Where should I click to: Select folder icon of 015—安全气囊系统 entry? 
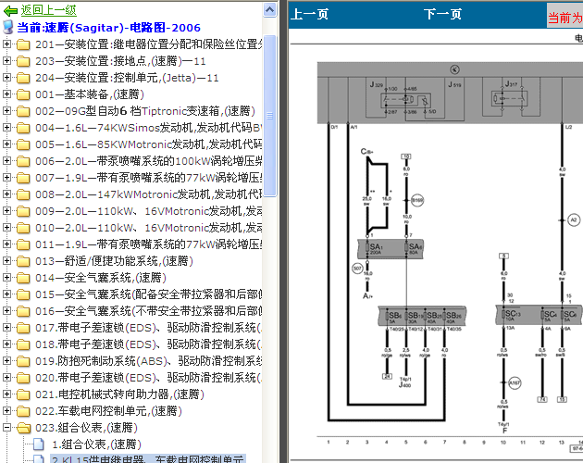[23, 294]
